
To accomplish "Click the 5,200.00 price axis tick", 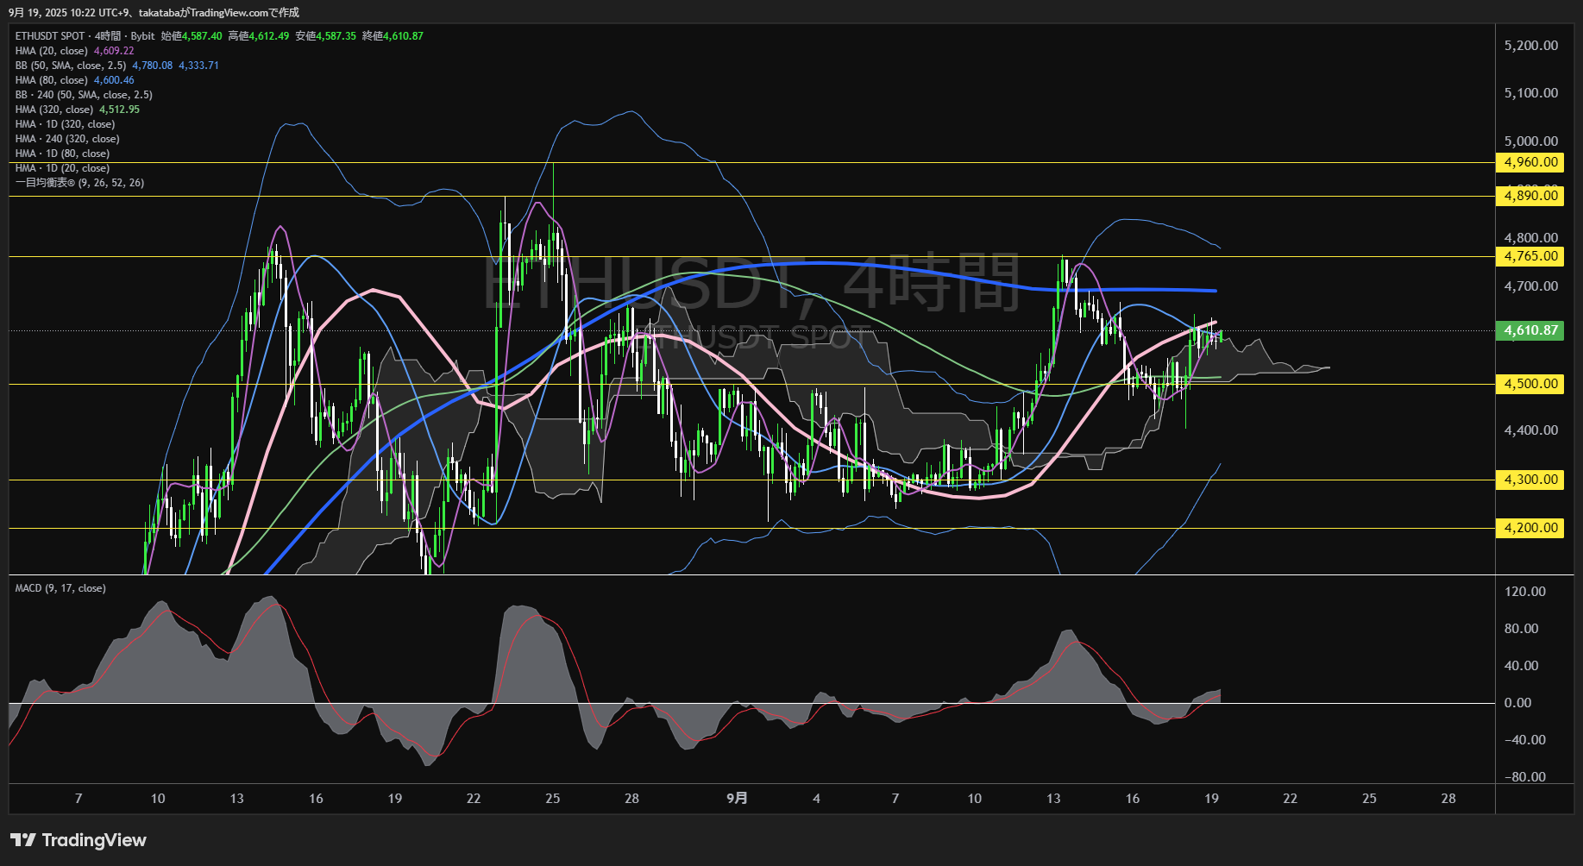I will [1531, 46].
